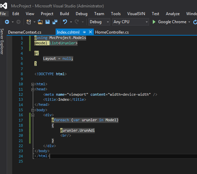
Task: Collapse the body tag outlining box
Action: pos(33,110)
